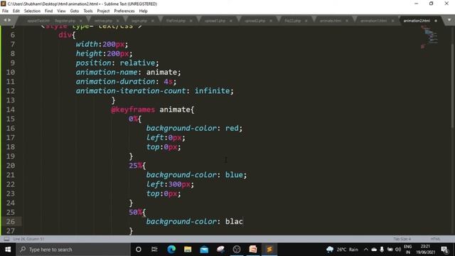
Task: Click the vertical editor scrollbar
Action: [452, 85]
